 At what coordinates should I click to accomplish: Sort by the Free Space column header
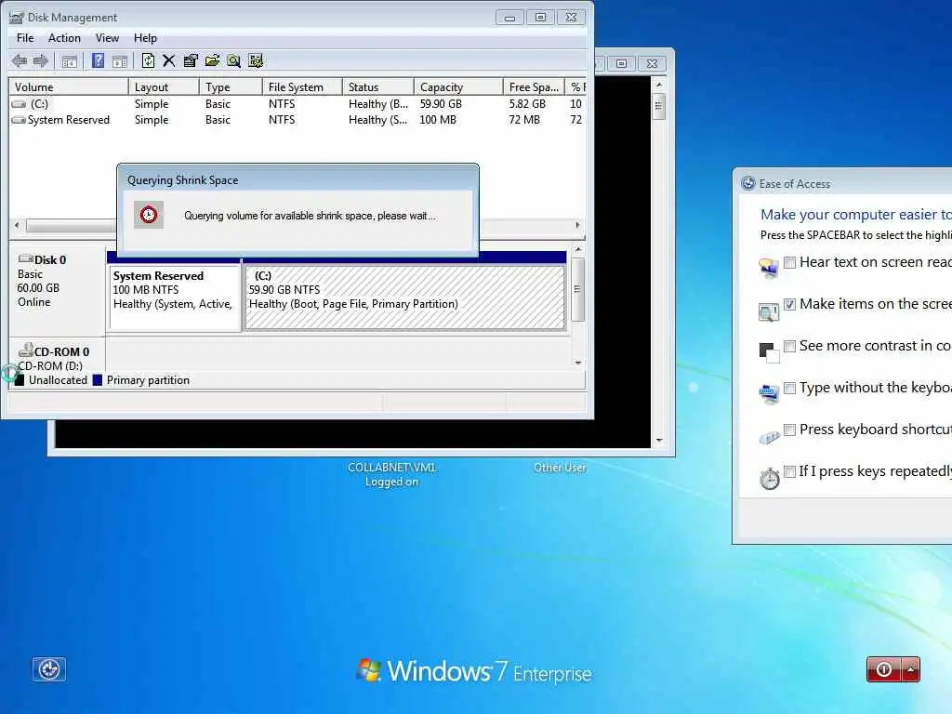point(534,86)
